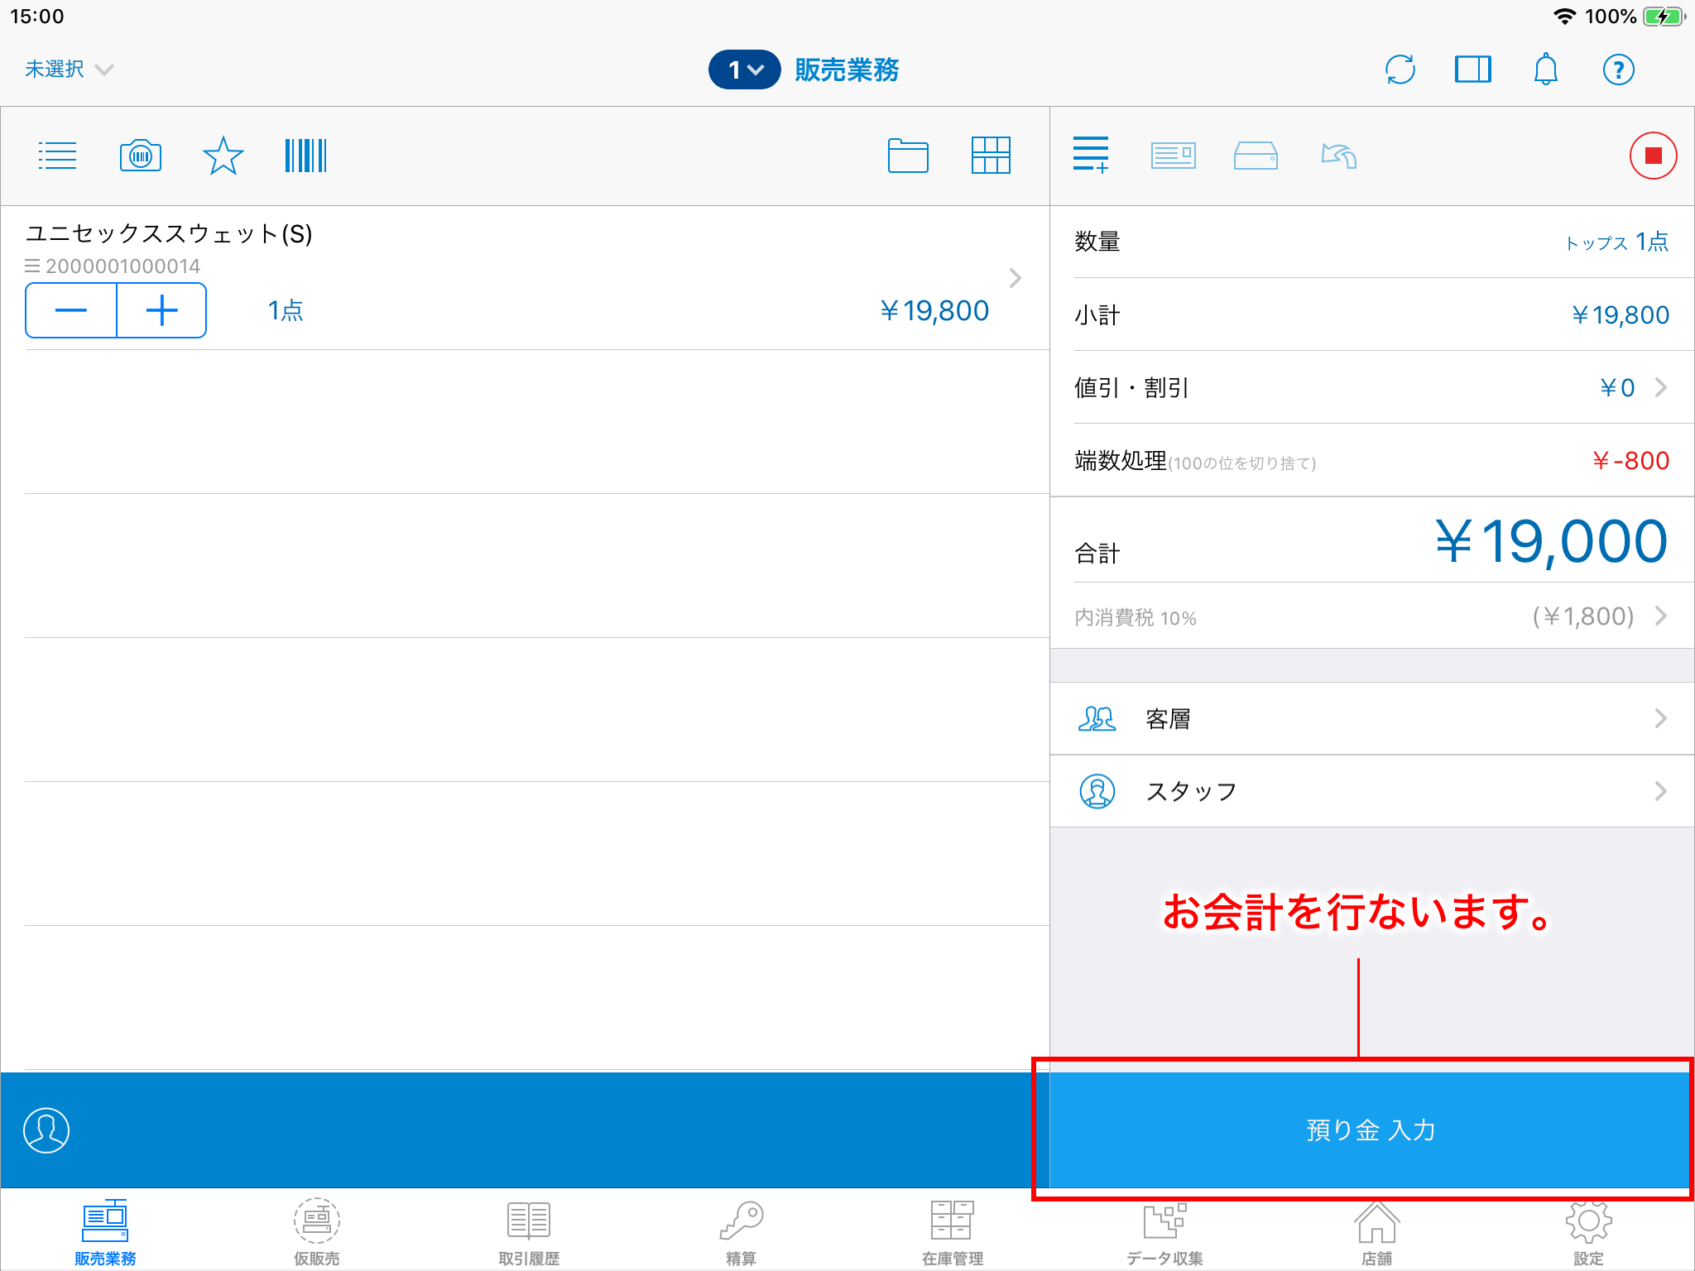Screen dimensions: 1695x1271
Task: Open the category folder icon
Action: (908, 156)
